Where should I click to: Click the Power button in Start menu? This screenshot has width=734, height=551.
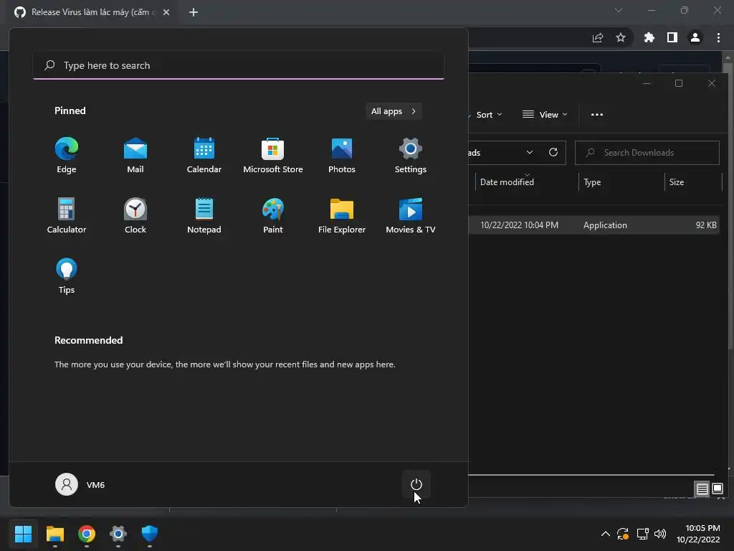point(416,484)
